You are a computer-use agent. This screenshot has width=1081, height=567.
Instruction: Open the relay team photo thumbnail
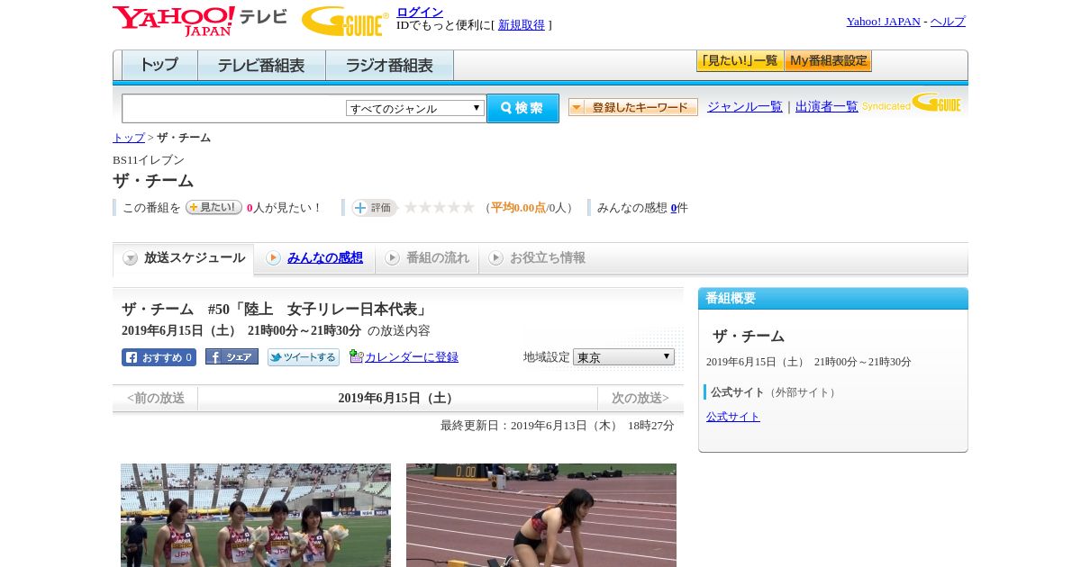pyautogui.click(x=256, y=515)
